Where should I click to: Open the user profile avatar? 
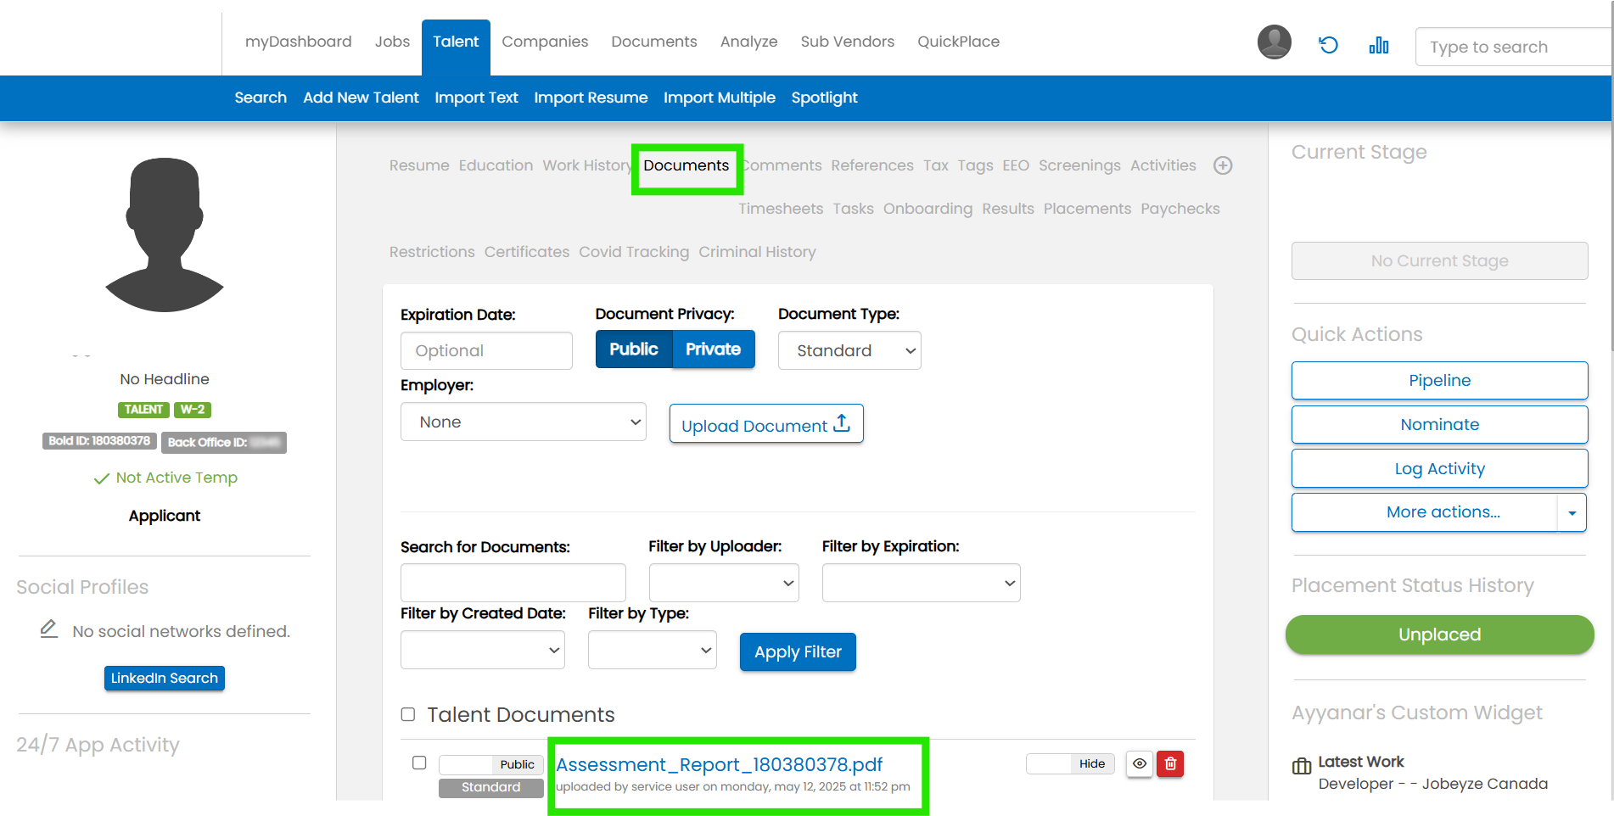(1274, 42)
